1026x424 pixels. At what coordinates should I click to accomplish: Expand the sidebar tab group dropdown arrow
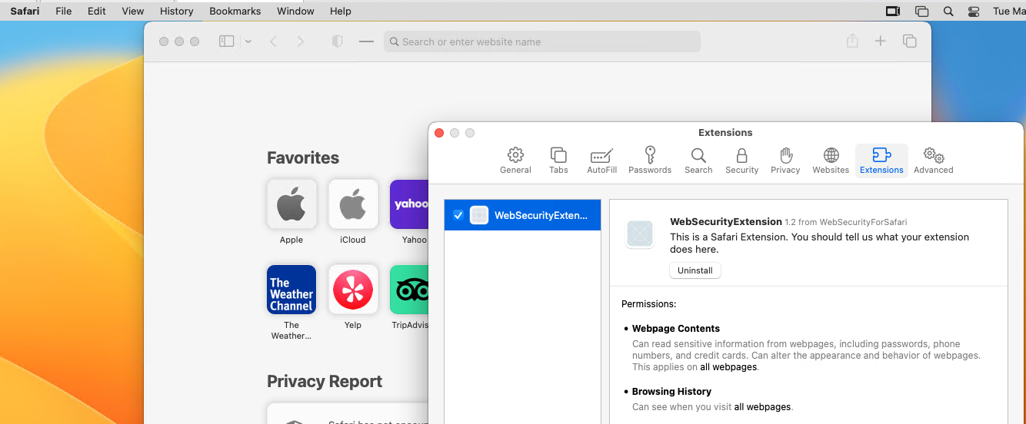pyautogui.click(x=248, y=41)
